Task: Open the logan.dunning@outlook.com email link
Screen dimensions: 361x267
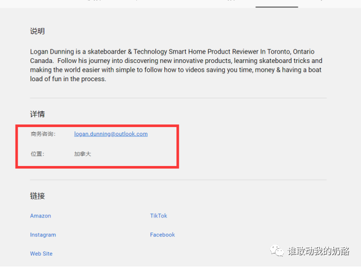Action: (x=111, y=134)
